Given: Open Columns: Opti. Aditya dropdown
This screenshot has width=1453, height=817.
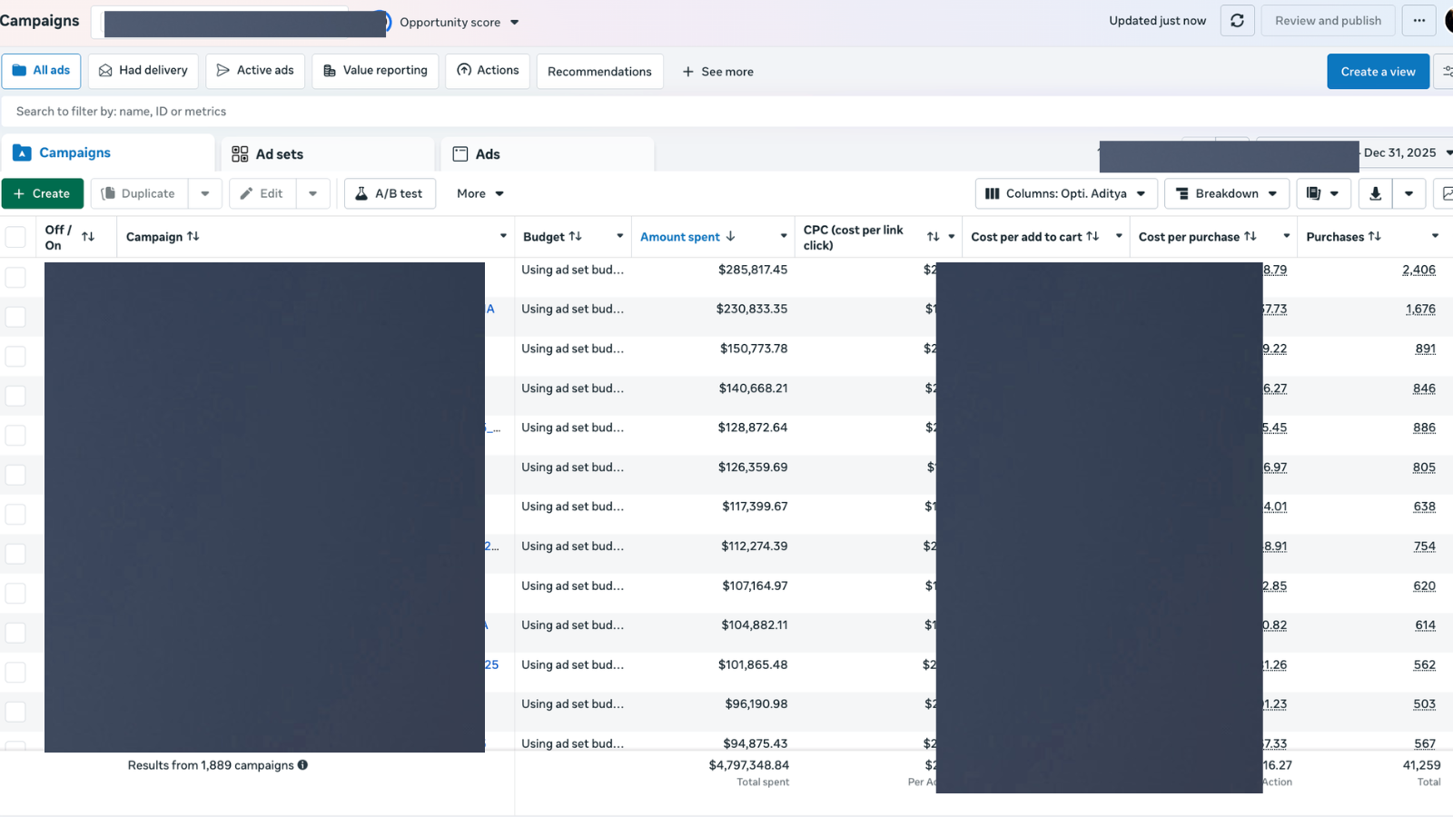Looking at the screenshot, I should pyautogui.click(x=1066, y=193).
